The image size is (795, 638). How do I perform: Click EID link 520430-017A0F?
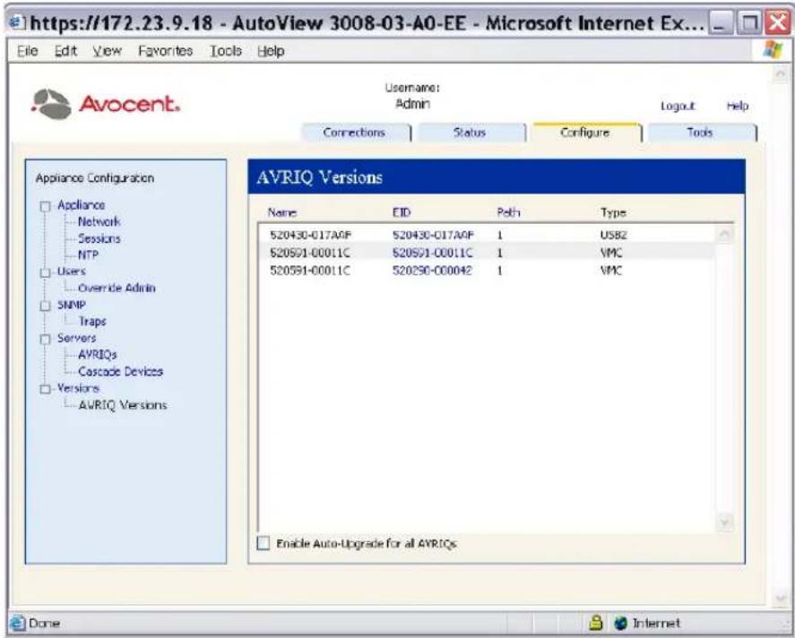(433, 235)
